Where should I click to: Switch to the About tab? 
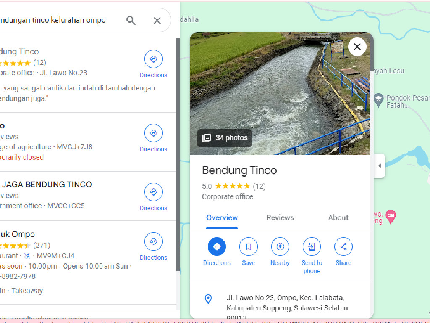[338, 217]
